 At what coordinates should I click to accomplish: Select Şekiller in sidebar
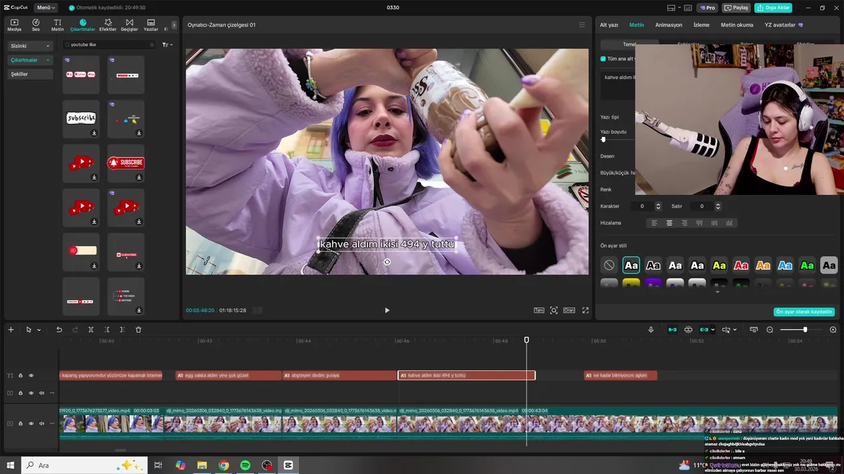pyautogui.click(x=30, y=74)
